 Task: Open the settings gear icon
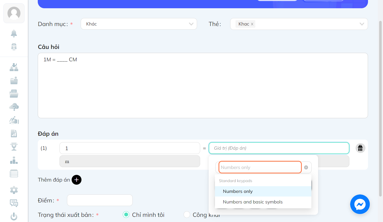(x=14, y=190)
